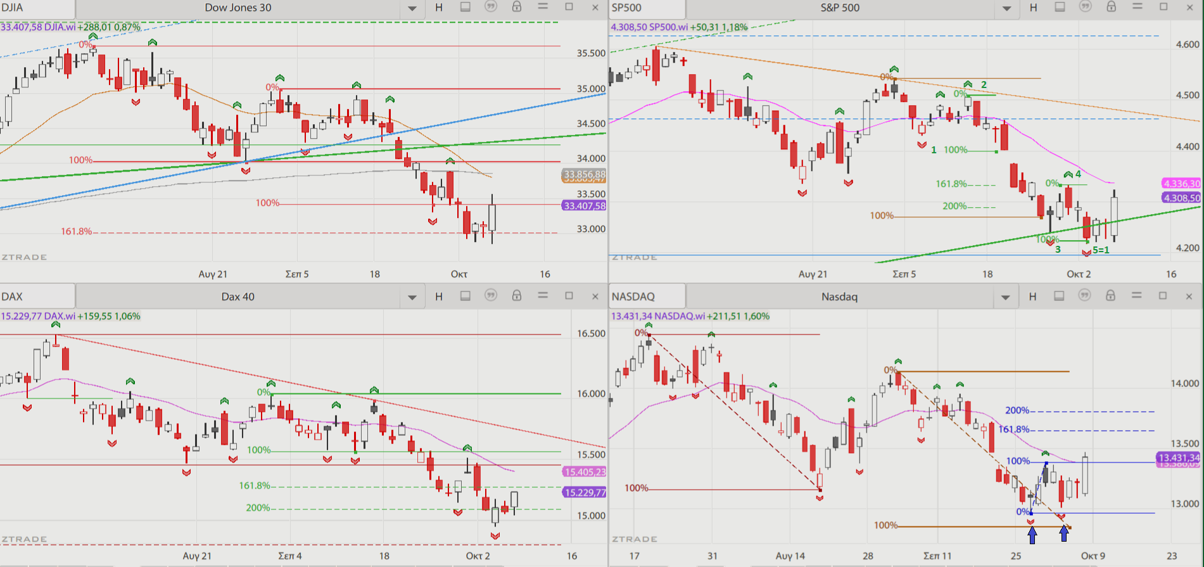1204x567 pixels.
Task: Click the 14.000 price level on the Nasdaq axis
Action: [x=1185, y=383]
